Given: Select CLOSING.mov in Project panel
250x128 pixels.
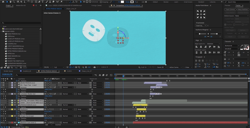Looking at the screenshot, I should [x=12, y=44].
